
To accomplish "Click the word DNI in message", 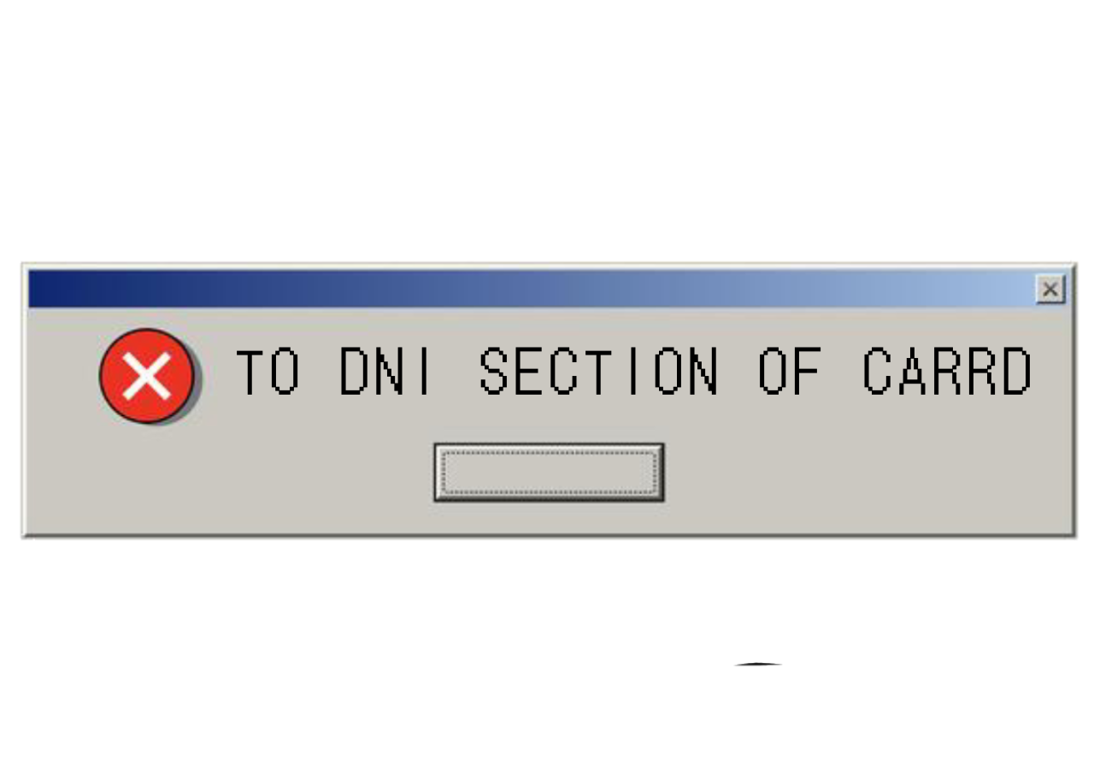I will tap(386, 372).
